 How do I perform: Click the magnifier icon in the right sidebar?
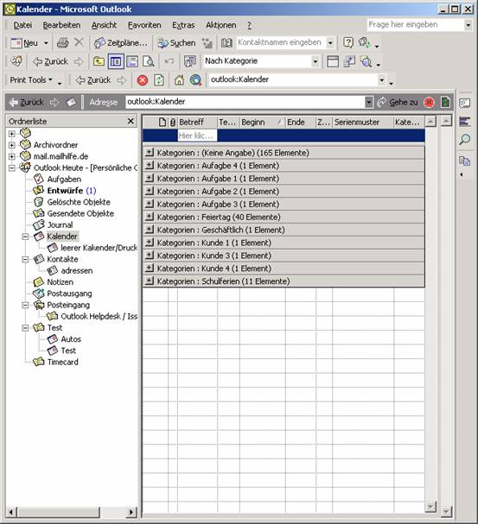click(x=465, y=139)
